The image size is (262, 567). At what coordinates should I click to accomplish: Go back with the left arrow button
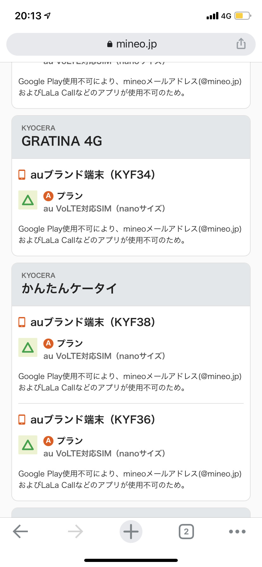(21, 532)
